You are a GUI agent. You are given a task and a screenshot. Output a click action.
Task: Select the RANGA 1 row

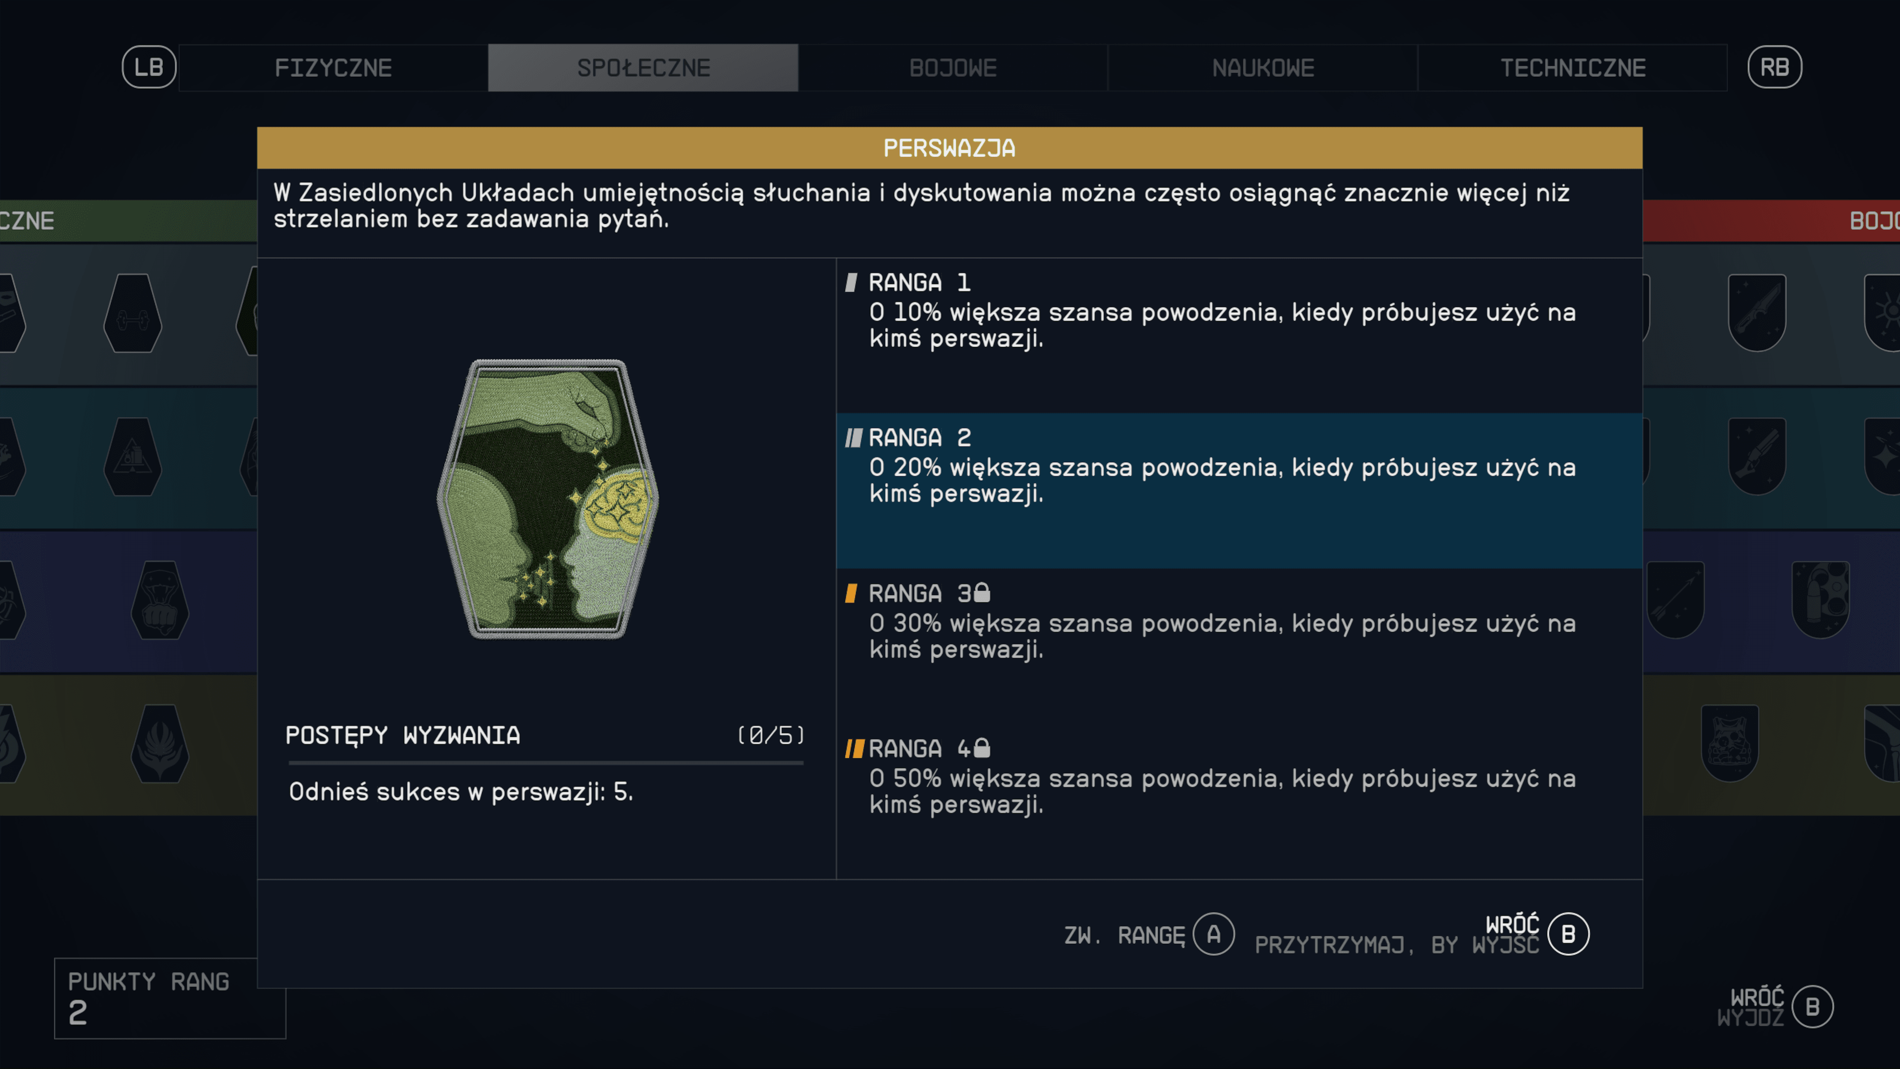pyautogui.click(x=1239, y=336)
